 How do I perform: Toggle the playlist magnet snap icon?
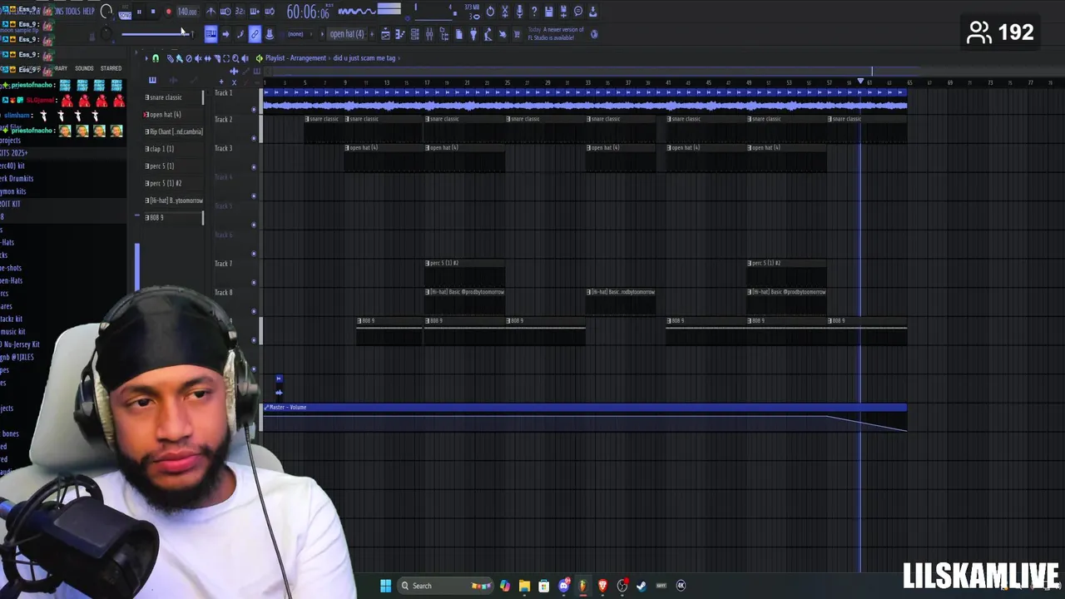155,58
